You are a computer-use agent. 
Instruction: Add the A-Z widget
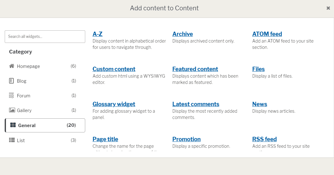tap(97, 34)
